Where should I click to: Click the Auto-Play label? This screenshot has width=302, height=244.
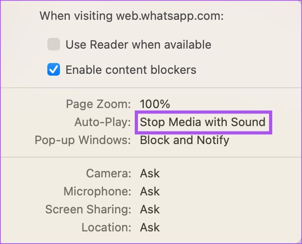click(103, 122)
